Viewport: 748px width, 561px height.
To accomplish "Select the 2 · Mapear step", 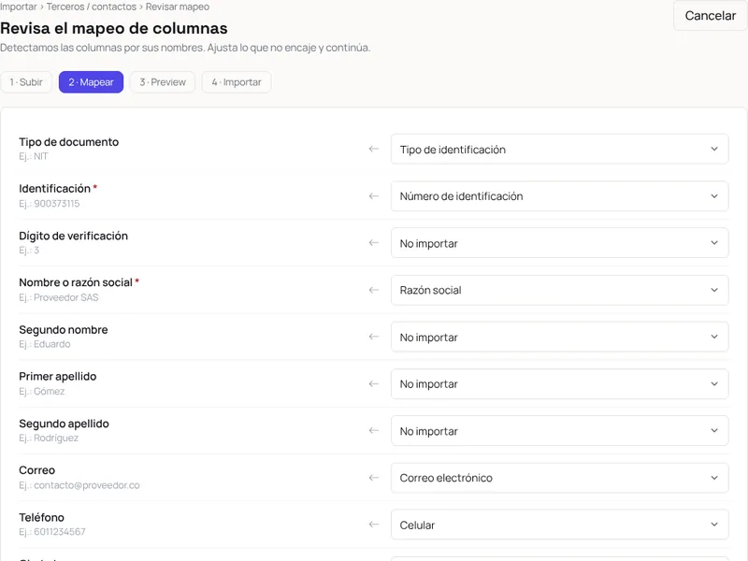I will click(91, 82).
